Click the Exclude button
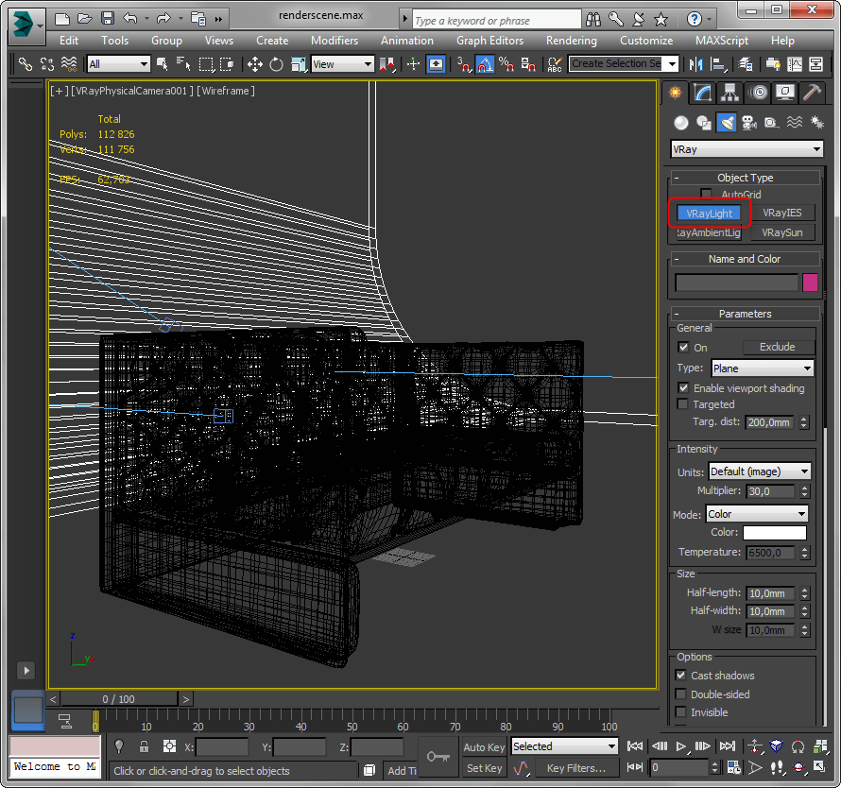Viewport: 841px width, 788px height. pyautogui.click(x=777, y=347)
